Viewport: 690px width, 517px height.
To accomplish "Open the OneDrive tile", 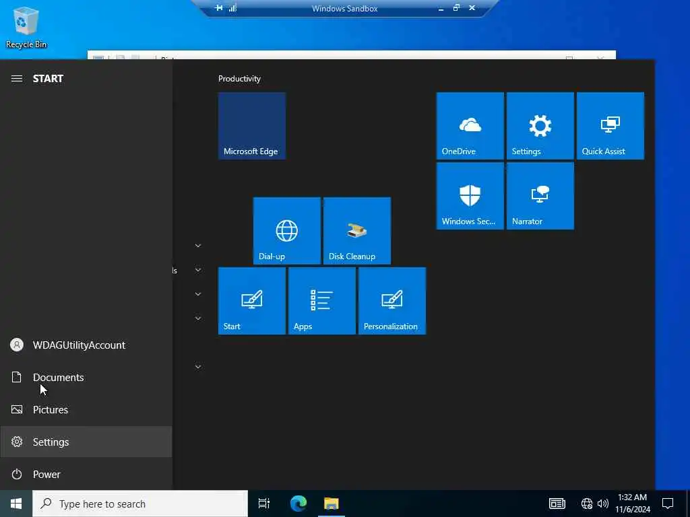I will [x=470, y=126].
